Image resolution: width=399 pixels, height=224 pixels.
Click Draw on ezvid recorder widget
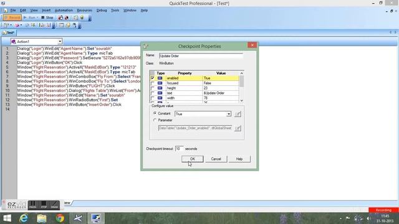point(54,205)
